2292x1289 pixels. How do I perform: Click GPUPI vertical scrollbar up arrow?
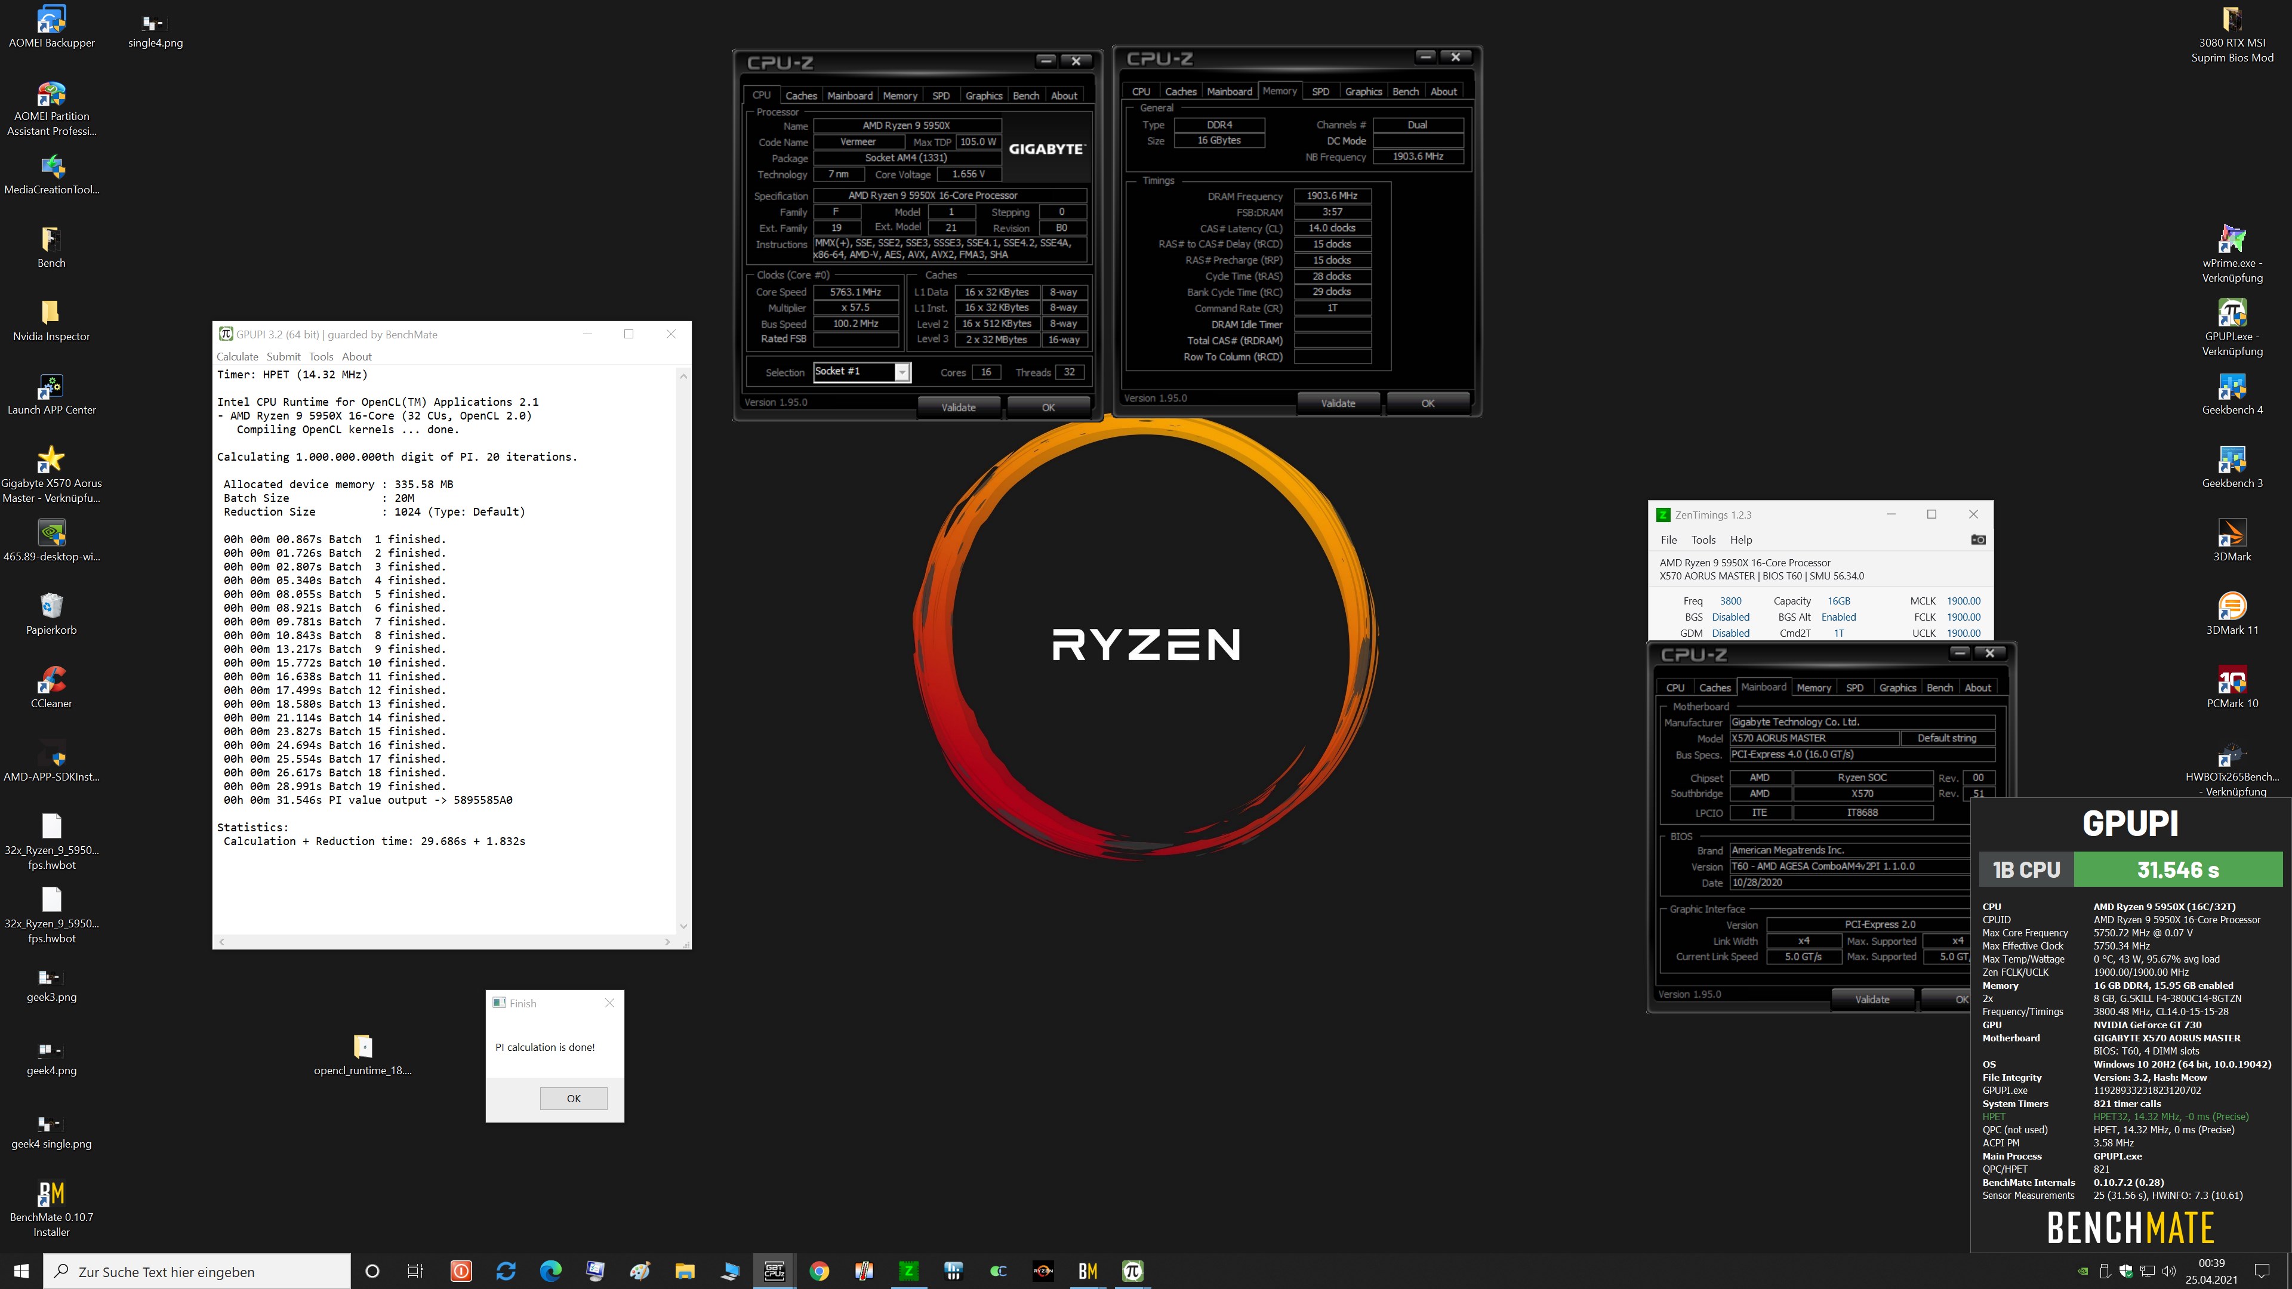coord(683,377)
